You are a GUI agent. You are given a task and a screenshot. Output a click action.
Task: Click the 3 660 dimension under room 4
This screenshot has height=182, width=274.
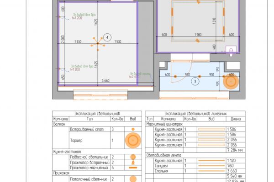[x=105, y=81]
